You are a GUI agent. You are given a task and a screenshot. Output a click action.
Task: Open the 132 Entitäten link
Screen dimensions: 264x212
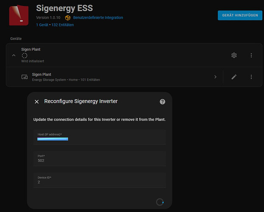point(63,25)
